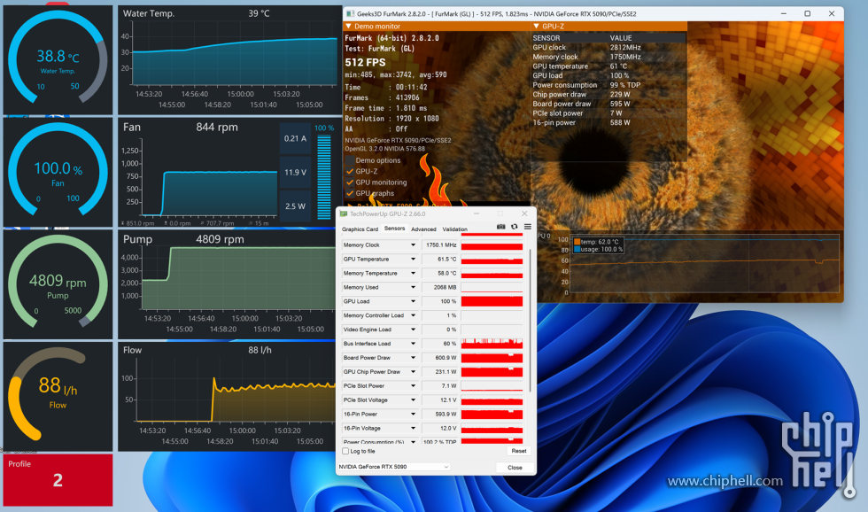Open the Bus Interface Load sensor dropdown

(413, 344)
